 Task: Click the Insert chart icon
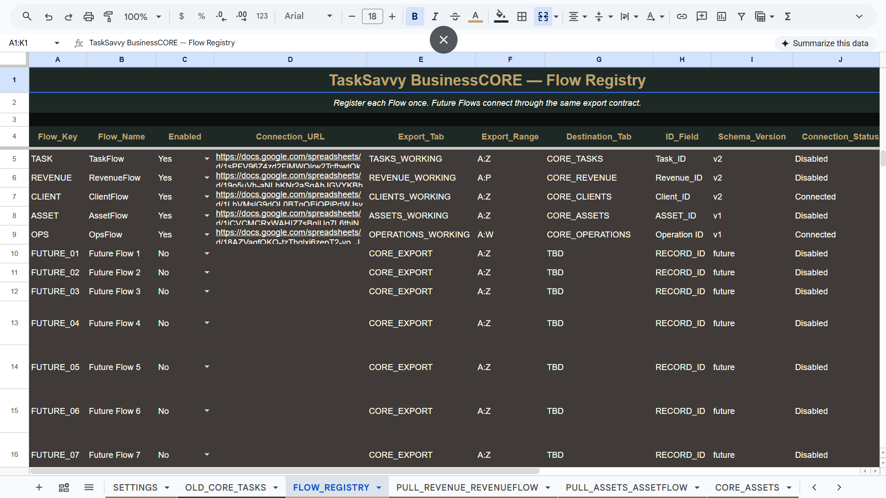point(721,17)
